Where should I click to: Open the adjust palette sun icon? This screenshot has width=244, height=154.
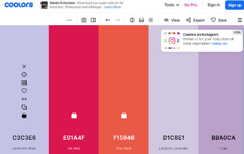coord(151,20)
